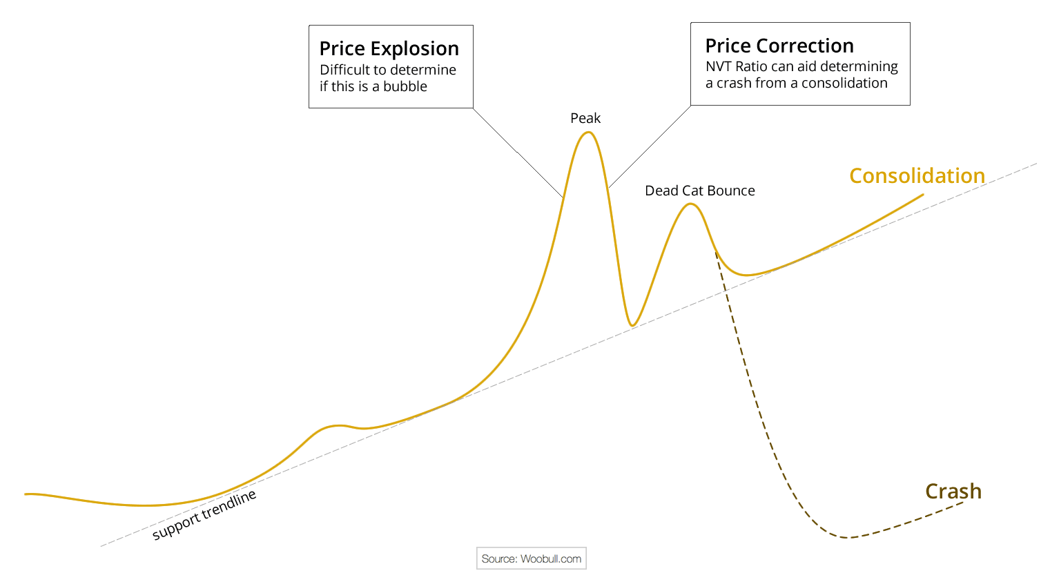Click 'Difficult to determine' text line
1050x582 pixels.
coord(388,70)
